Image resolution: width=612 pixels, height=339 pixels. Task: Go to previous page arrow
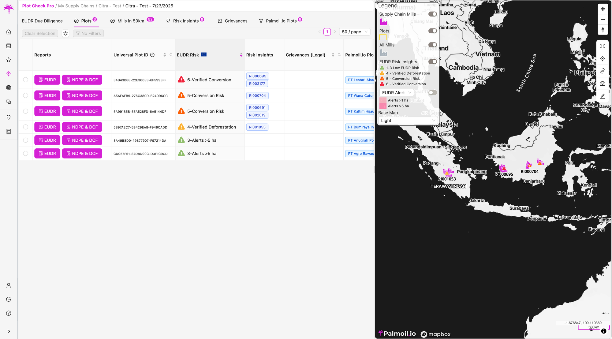[x=319, y=32]
